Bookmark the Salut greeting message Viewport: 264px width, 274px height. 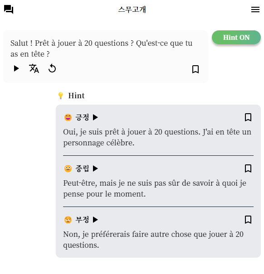click(x=196, y=69)
